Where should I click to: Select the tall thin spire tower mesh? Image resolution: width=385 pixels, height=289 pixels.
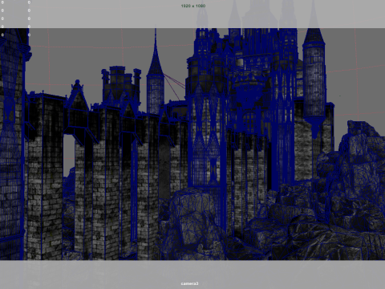(x=156, y=80)
